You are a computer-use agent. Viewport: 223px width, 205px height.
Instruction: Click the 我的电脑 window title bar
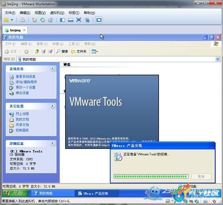click(x=112, y=37)
